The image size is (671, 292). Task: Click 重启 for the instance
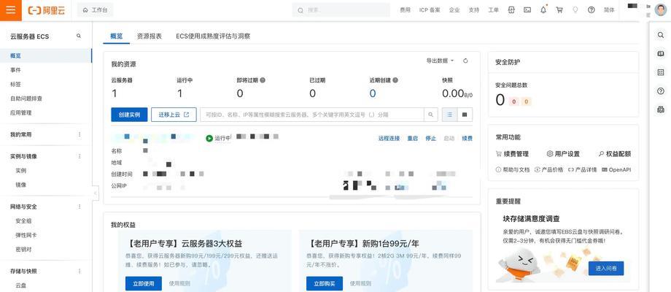tap(413, 138)
